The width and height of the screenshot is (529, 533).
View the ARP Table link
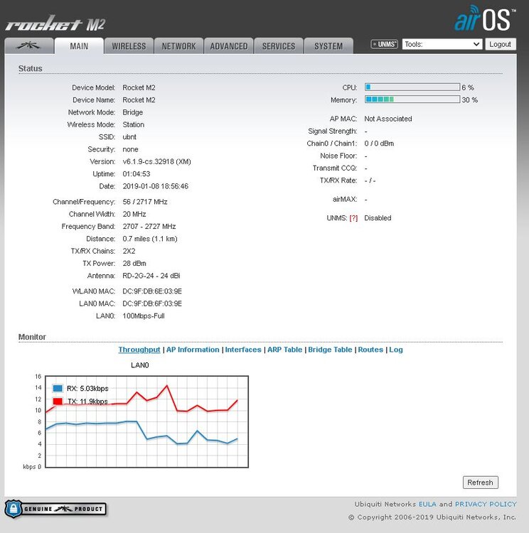(x=284, y=350)
